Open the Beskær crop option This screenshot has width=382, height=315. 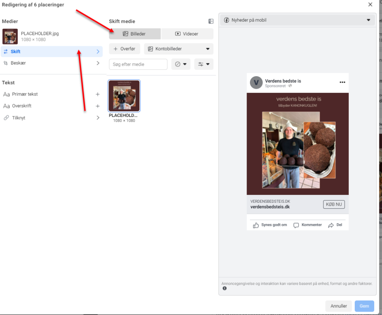click(51, 63)
